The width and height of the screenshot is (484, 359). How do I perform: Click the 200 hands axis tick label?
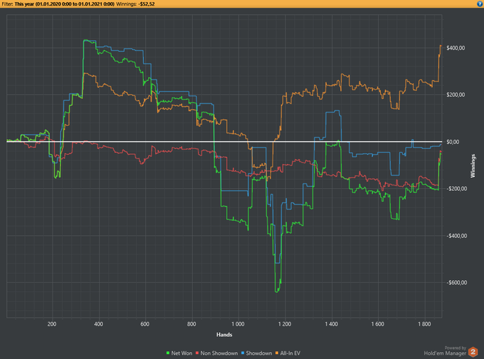pyautogui.click(x=52, y=324)
